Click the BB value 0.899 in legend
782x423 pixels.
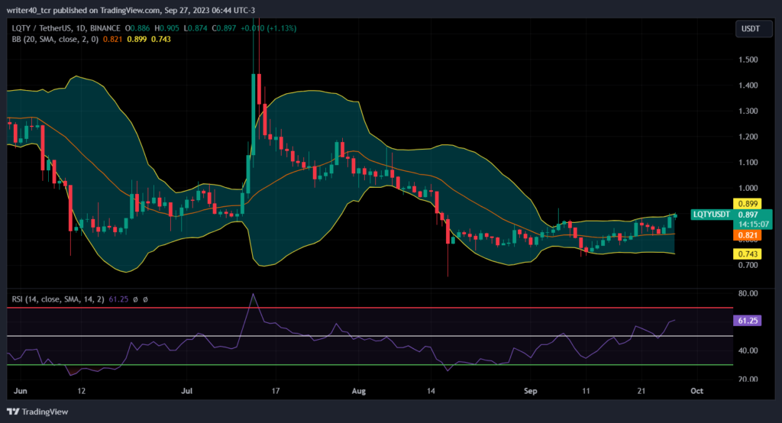(x=137, y=39)
